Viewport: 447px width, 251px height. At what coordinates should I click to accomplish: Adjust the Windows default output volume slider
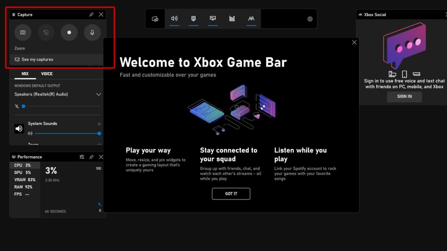[61, 106]
